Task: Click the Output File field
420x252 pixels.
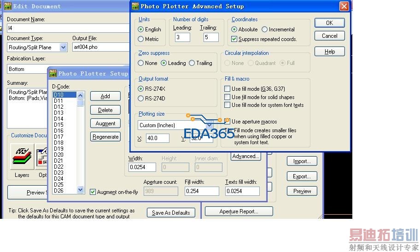Action: [101, 47]
